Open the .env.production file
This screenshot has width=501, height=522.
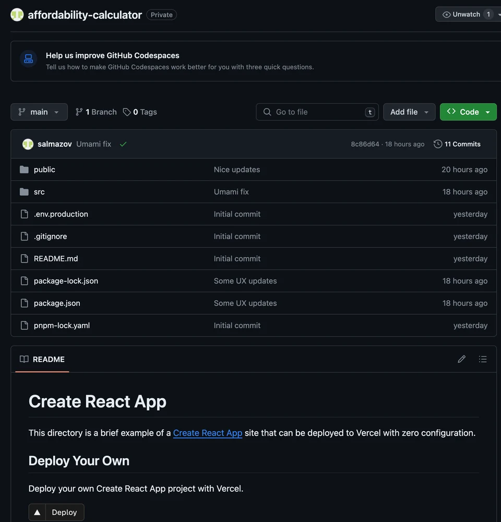tap(61, 214)
